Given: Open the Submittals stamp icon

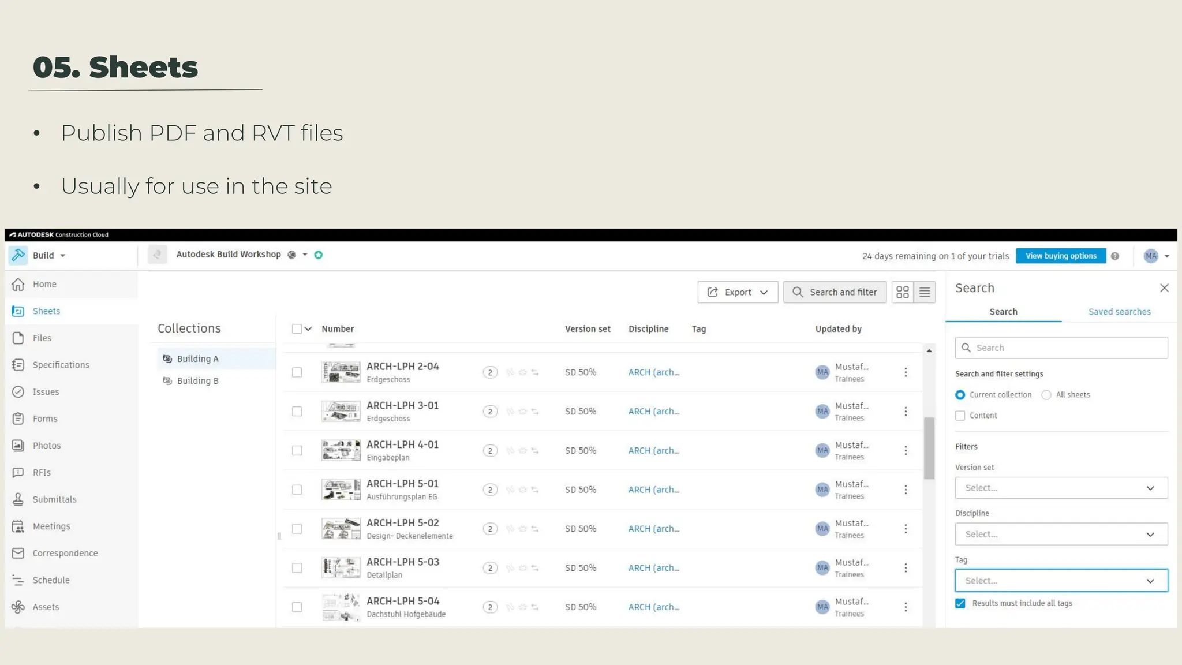Looking at the screenshot, I should click(x=18, y=499).
